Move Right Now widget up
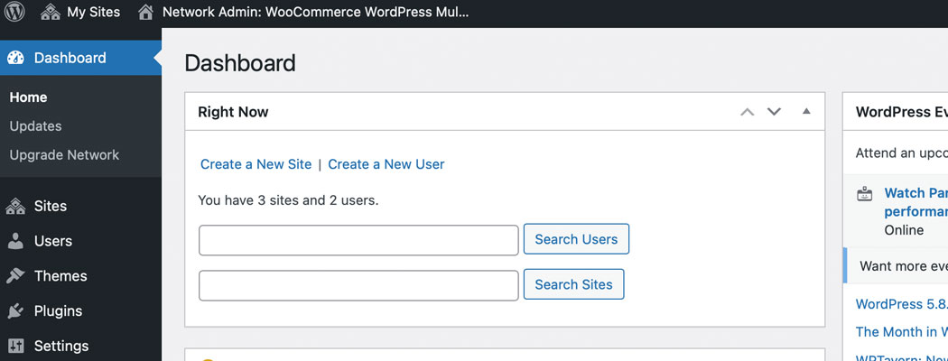Screen dimensions: 948x361 [748, 112]
